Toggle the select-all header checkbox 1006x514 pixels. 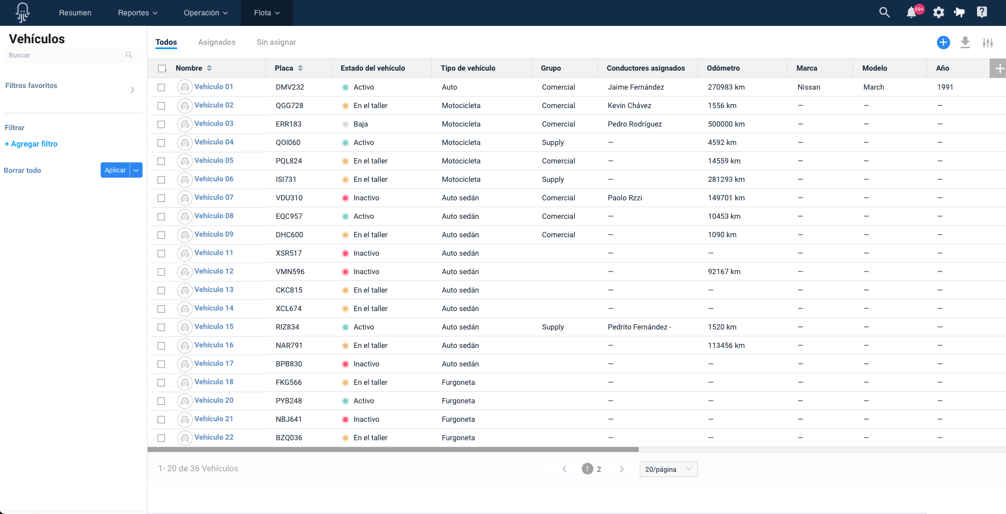point(162,69)
